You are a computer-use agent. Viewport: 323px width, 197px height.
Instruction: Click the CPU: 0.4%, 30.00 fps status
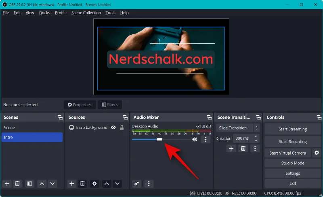(x=283, y=193)
